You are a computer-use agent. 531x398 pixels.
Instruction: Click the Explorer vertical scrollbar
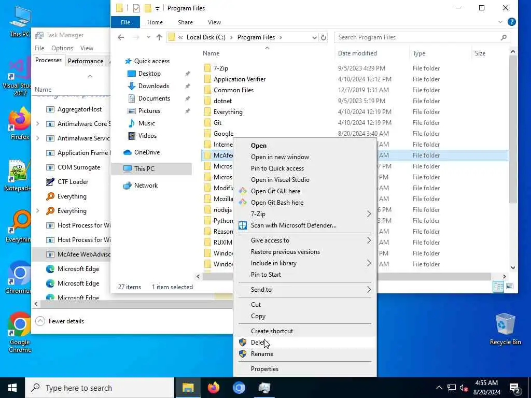(513, 130)
